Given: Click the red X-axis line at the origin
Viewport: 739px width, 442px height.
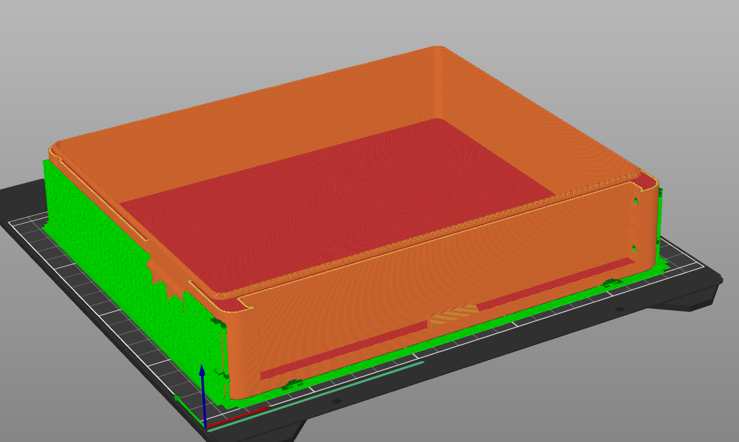Looking at the screenshot, I should point(238,416).
